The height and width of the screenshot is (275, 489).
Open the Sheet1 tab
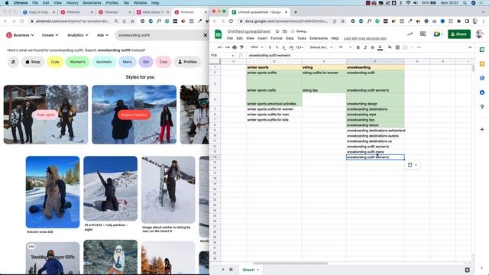tap(251, 270)
